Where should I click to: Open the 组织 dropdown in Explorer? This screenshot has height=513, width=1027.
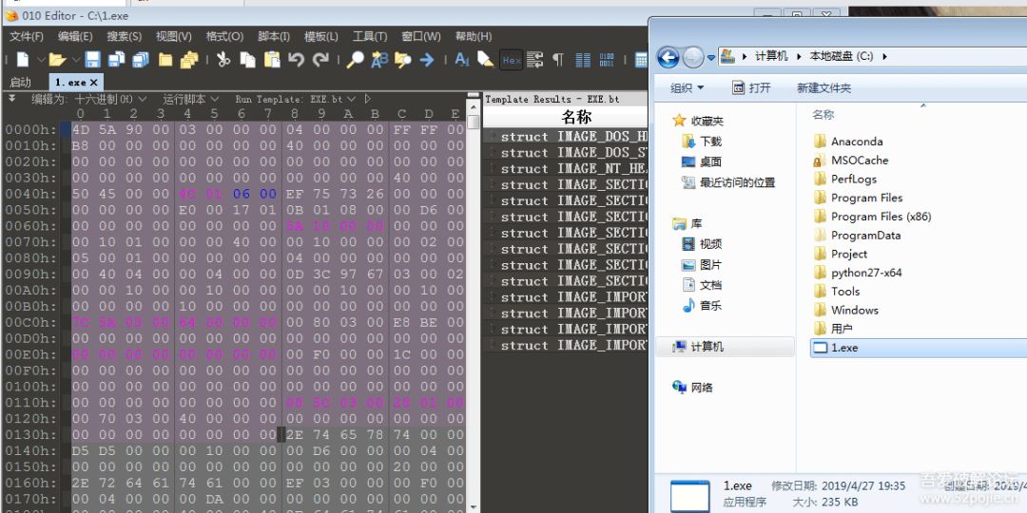(688, 87)
